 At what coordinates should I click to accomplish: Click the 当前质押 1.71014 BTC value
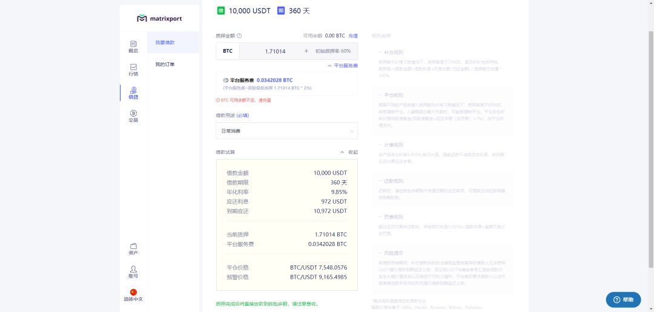[331, 235]
